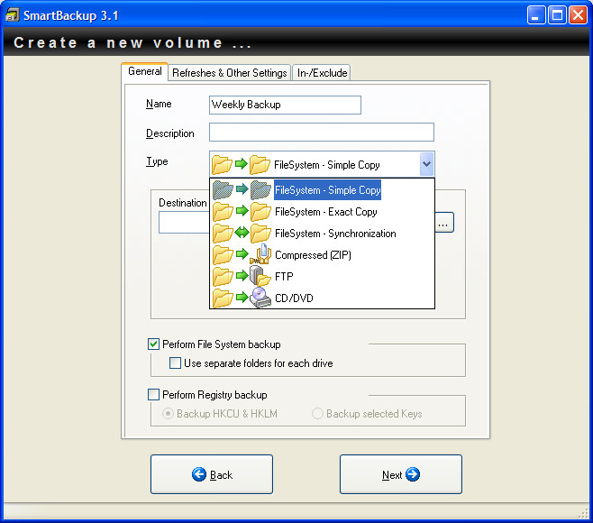Click the Next button

point(401,474)
